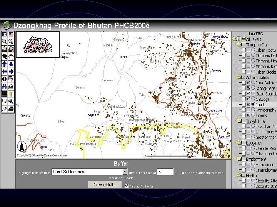This screenshot has width=277, height=207.
Task: Click the Zoom to Full Extent icon
Action: [x=4, y=49]
